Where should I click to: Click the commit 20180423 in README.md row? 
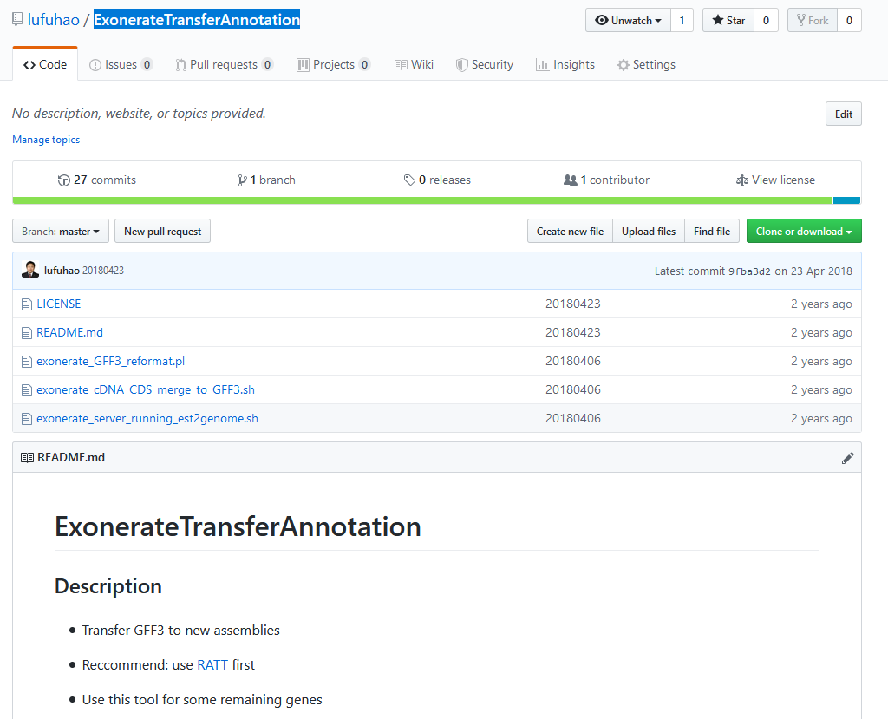point(572,332)
